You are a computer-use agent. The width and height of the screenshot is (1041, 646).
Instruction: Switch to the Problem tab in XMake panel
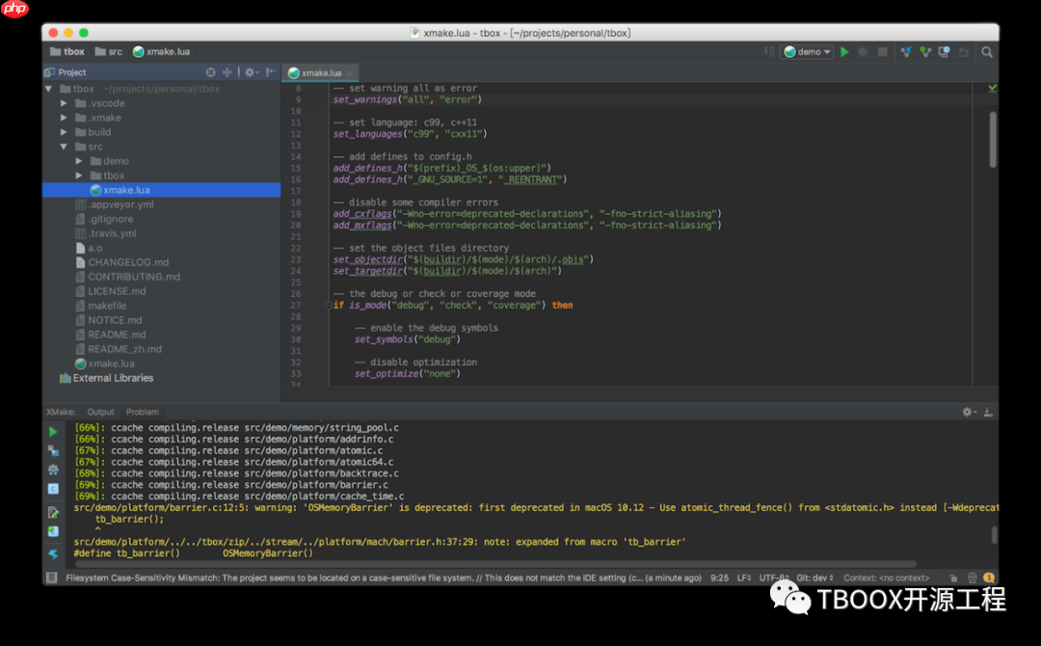142,413
